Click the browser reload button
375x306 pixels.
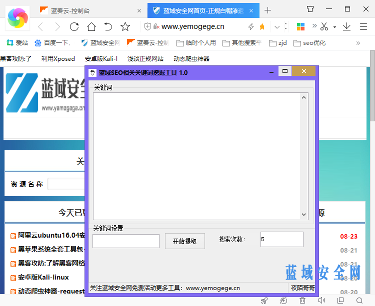(74, 27)
